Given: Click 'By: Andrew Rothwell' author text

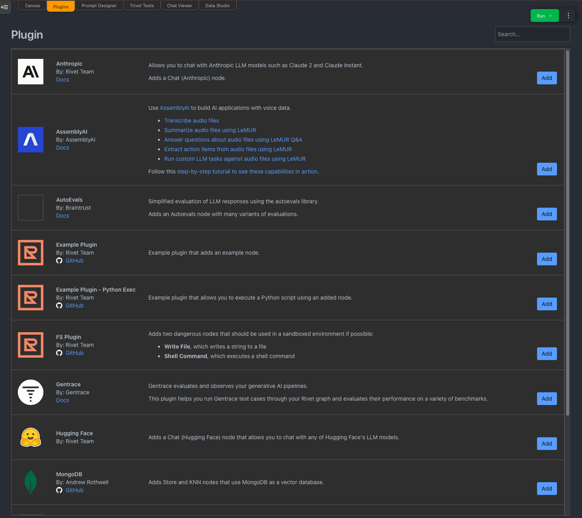Looking at the screenshot, I should click(x=82, y=482).
